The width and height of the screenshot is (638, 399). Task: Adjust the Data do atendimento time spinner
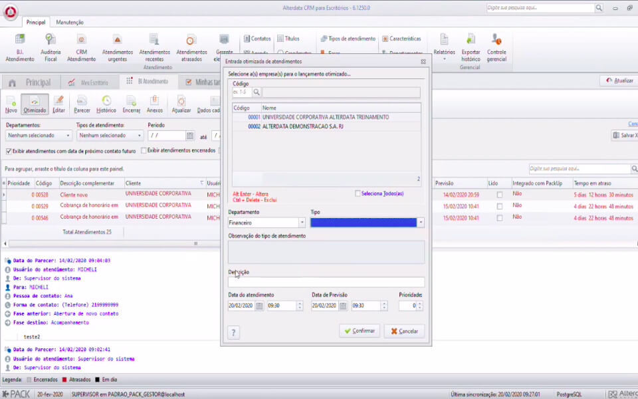click(x=300, y=306)
